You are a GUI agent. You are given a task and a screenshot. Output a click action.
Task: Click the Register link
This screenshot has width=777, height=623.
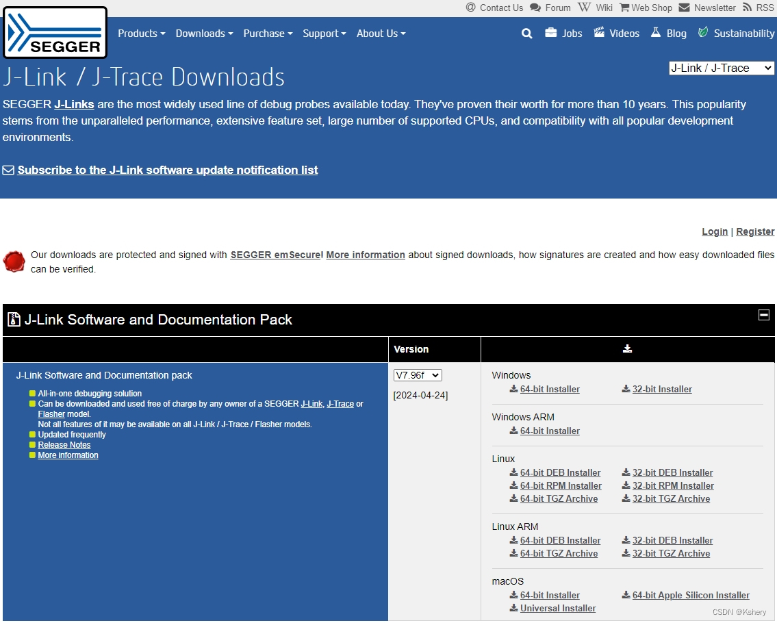[754, 231]
